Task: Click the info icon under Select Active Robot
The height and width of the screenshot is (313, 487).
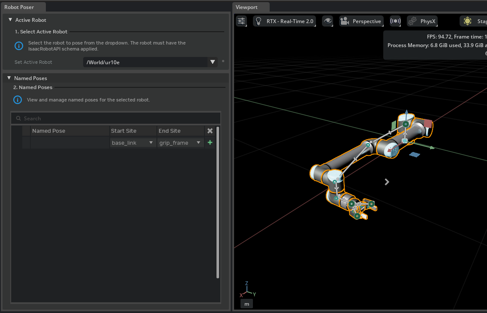Action: pos(19,46)
